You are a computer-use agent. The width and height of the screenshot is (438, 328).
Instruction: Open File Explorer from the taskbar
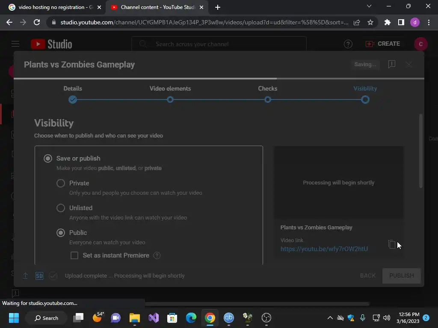coord(135,318)
